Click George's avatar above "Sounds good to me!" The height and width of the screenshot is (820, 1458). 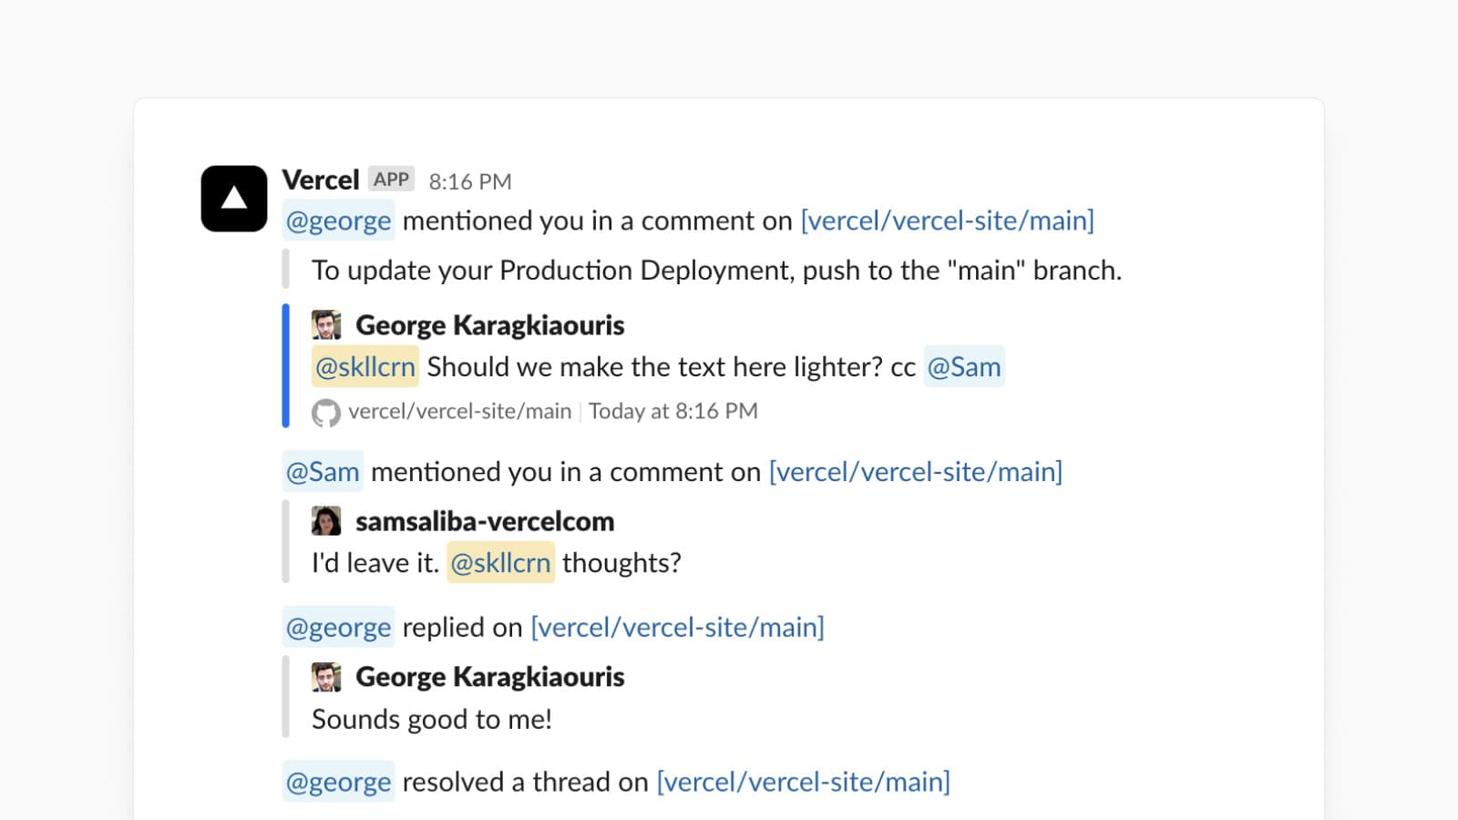click(326, 677)
